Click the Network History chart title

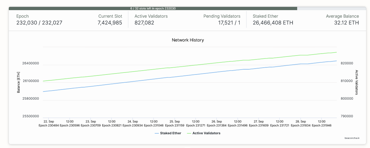coord(188,40)
